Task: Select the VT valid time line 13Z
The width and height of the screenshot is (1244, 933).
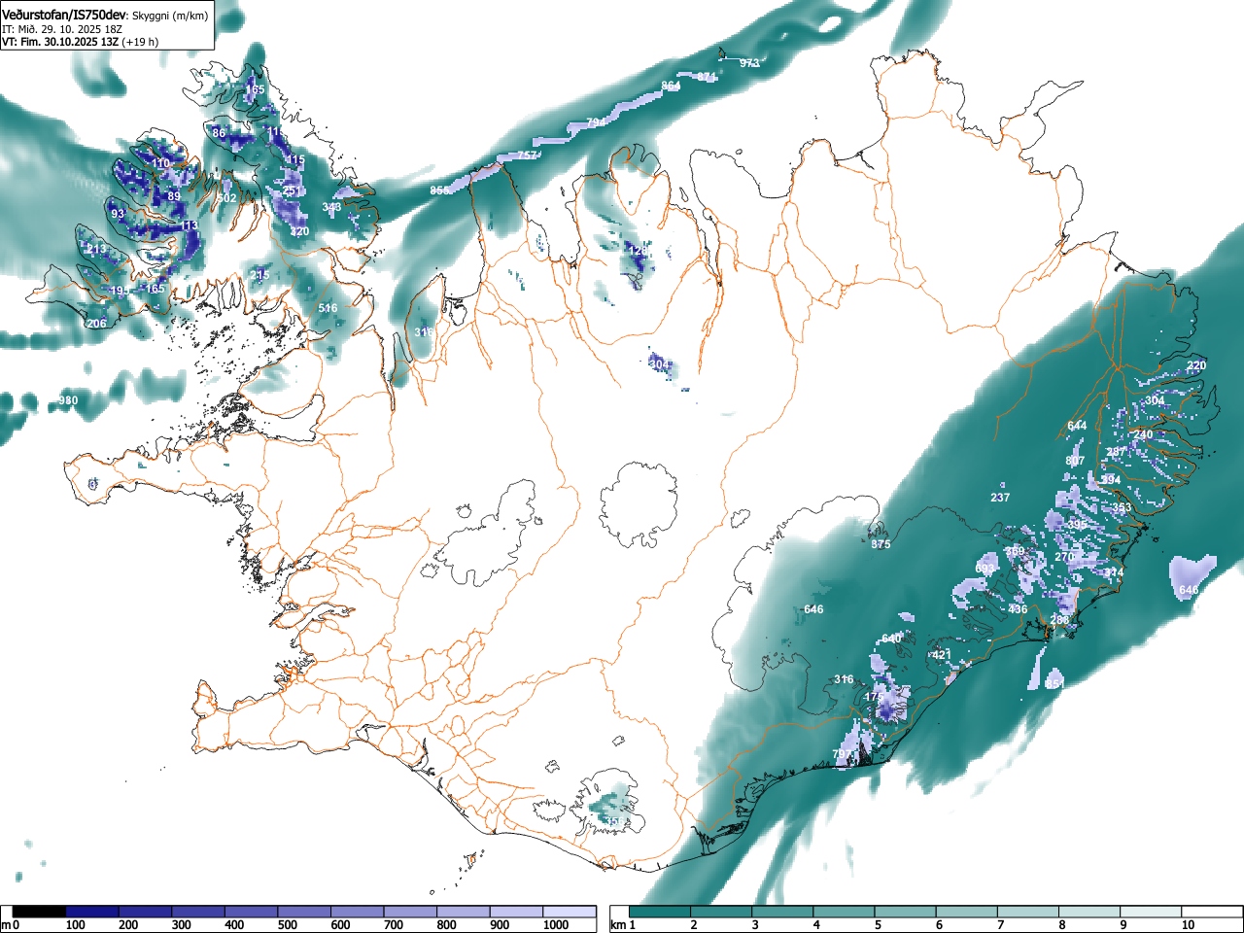Action: 80,42
